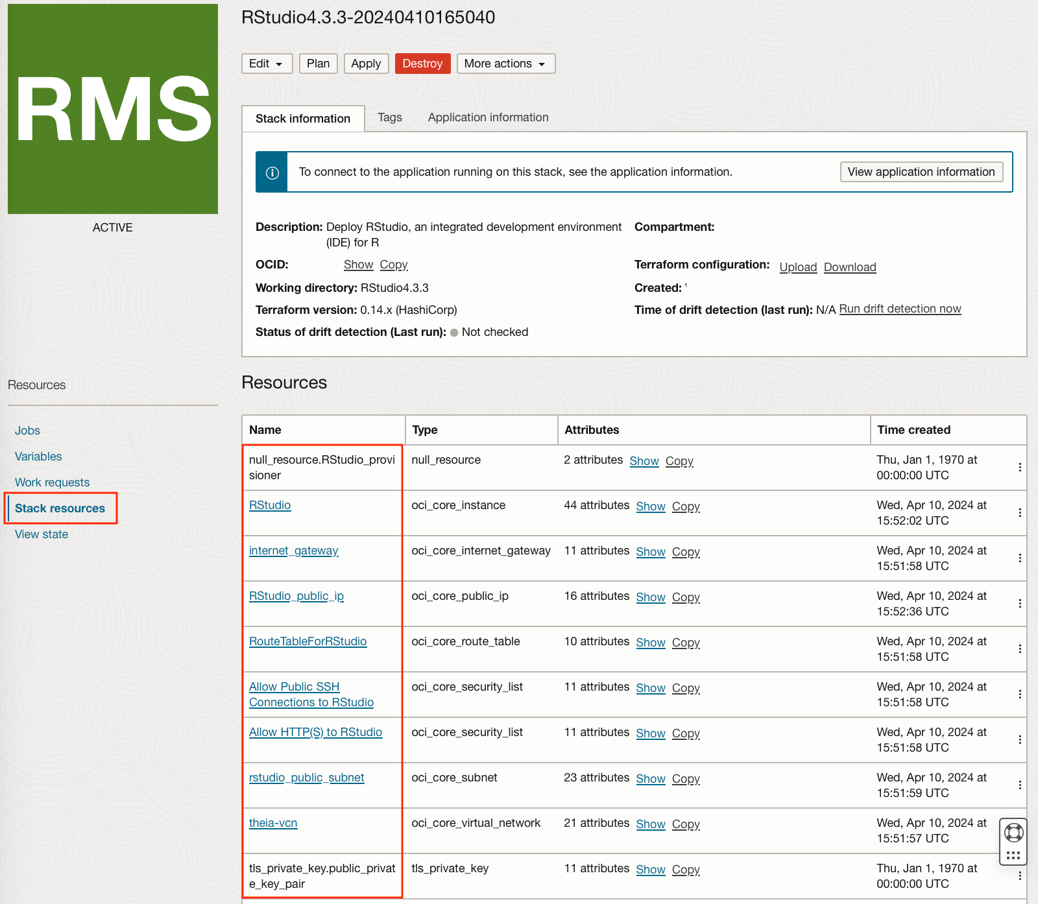Screen dimensions: 1038x904
Task: Copy the 44 attributes of RStudio instance
Action: pos(686,506)
